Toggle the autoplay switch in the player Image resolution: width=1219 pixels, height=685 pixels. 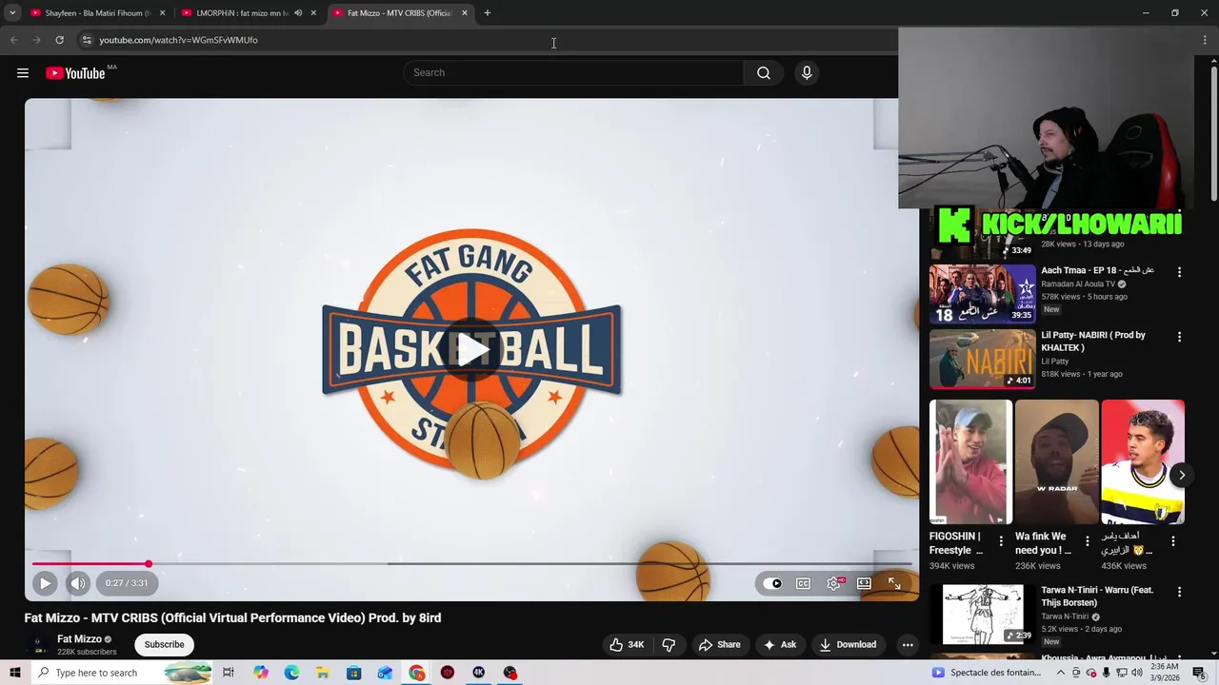tap(772, 583)
